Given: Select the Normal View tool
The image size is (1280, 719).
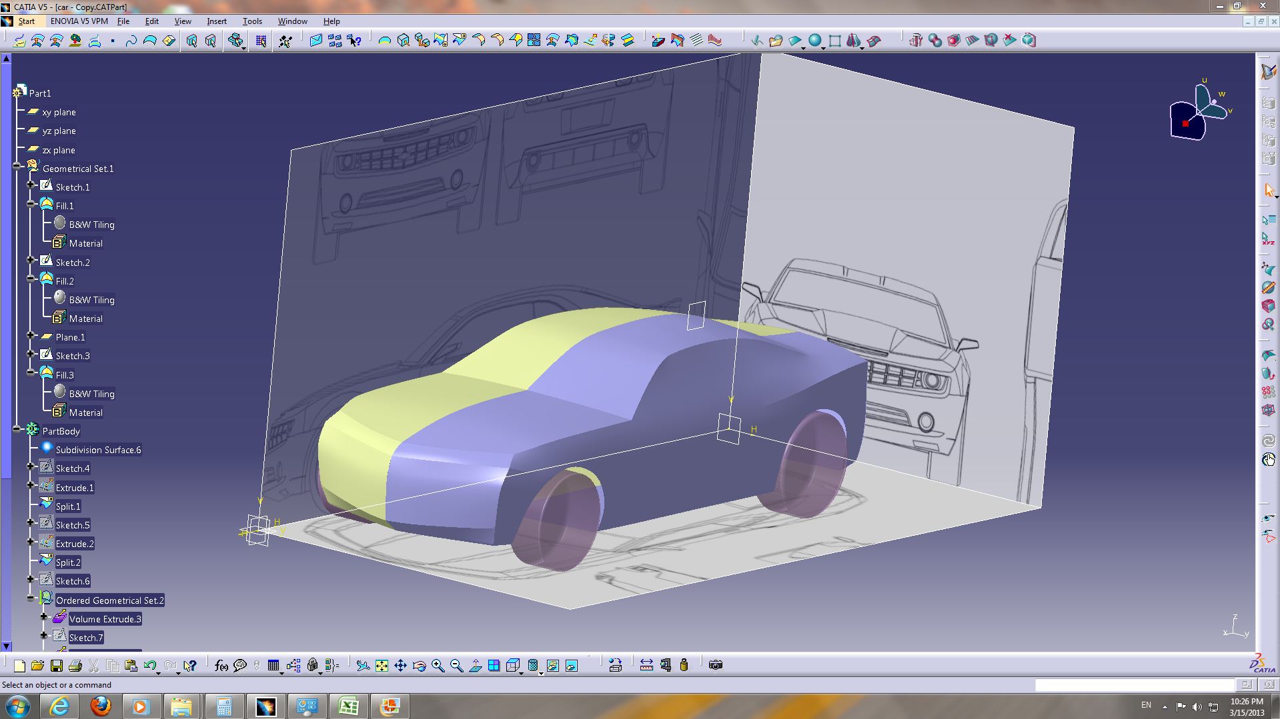Looking at the screenshot, I should (475, 665).
